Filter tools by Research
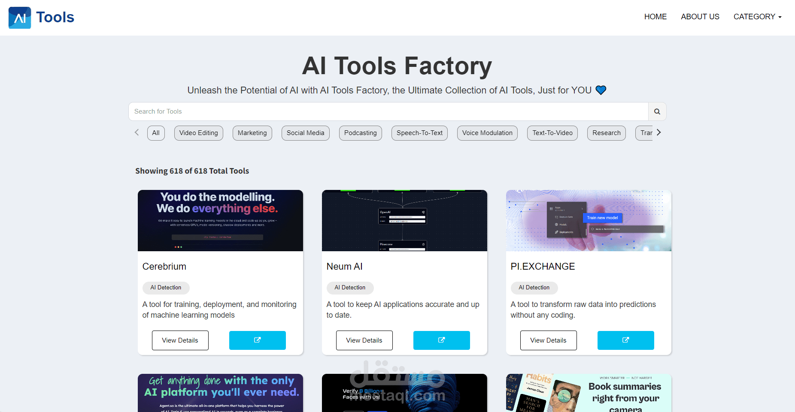Viewport: 795px width, 412px height. tap(607, 133)
